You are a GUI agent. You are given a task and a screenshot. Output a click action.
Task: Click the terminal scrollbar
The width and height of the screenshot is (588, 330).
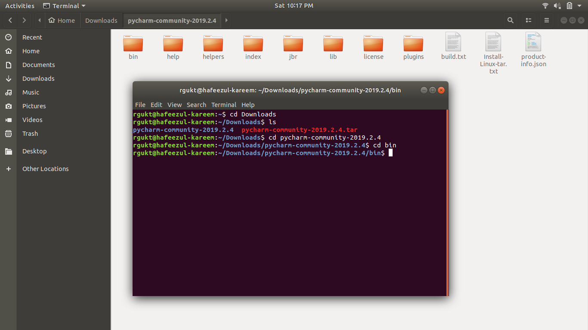(x=447, y=203)
